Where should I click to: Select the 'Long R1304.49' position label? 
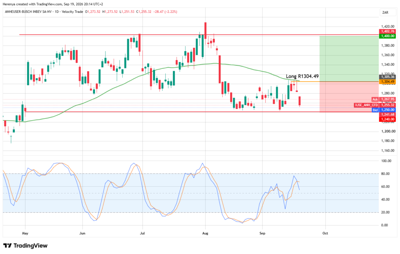point(302,76)
